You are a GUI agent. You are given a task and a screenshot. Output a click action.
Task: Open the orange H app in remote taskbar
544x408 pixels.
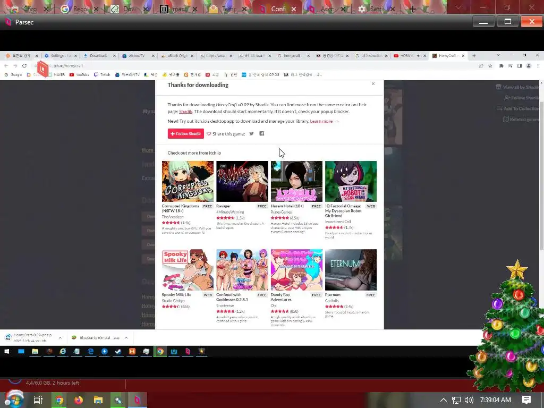coord(132,352)
